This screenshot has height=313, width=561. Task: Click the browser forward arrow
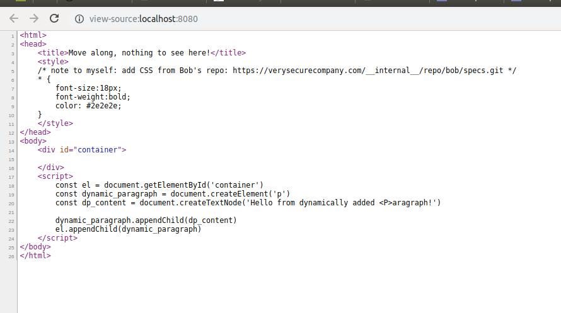pos(34,18)
